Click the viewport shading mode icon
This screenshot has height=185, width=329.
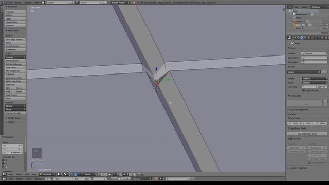click(59, 174)
